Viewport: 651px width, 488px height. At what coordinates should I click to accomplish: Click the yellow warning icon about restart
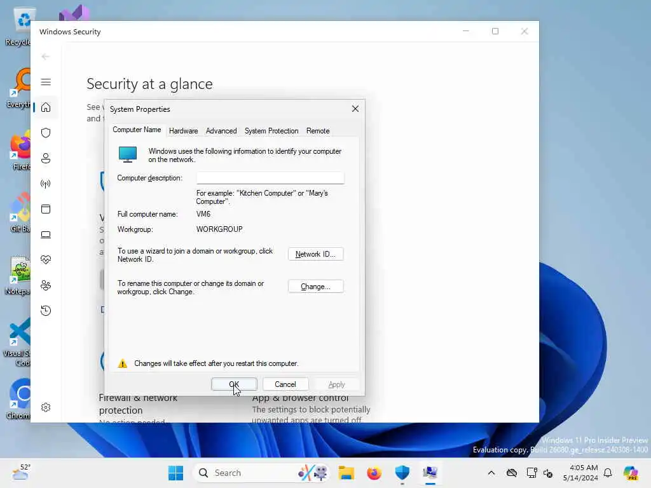tap(123, 363)
